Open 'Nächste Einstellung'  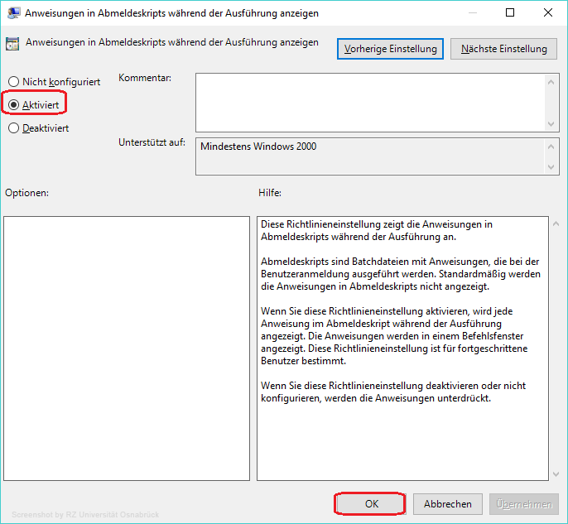[x=503, y=49]
